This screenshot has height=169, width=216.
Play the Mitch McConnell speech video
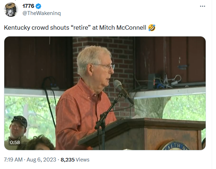click(105, 93)
